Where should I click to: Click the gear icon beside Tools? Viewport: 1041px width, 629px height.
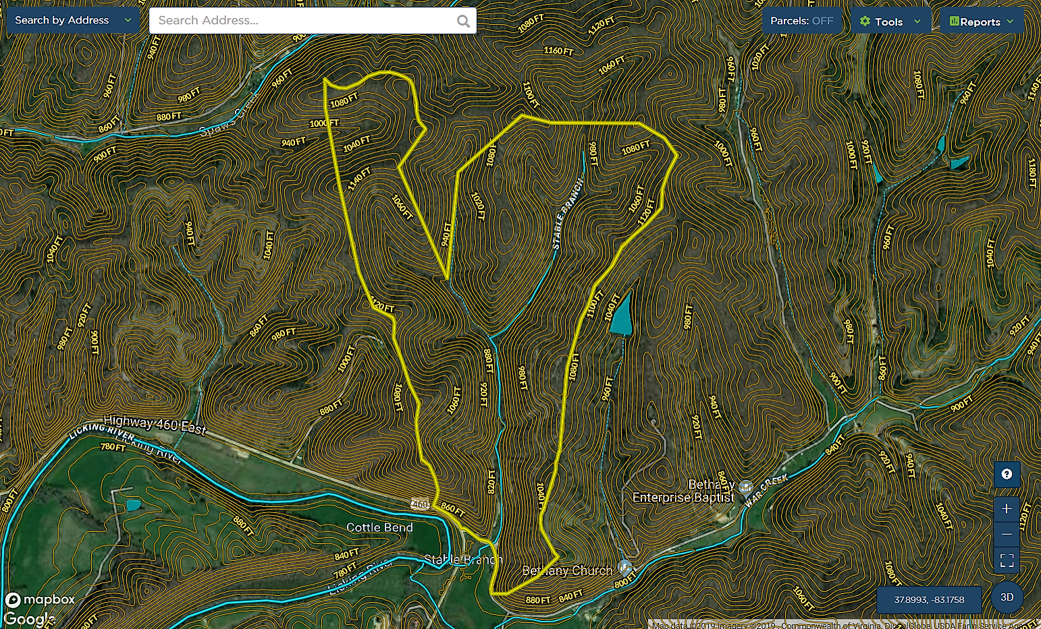pos(865,22)
